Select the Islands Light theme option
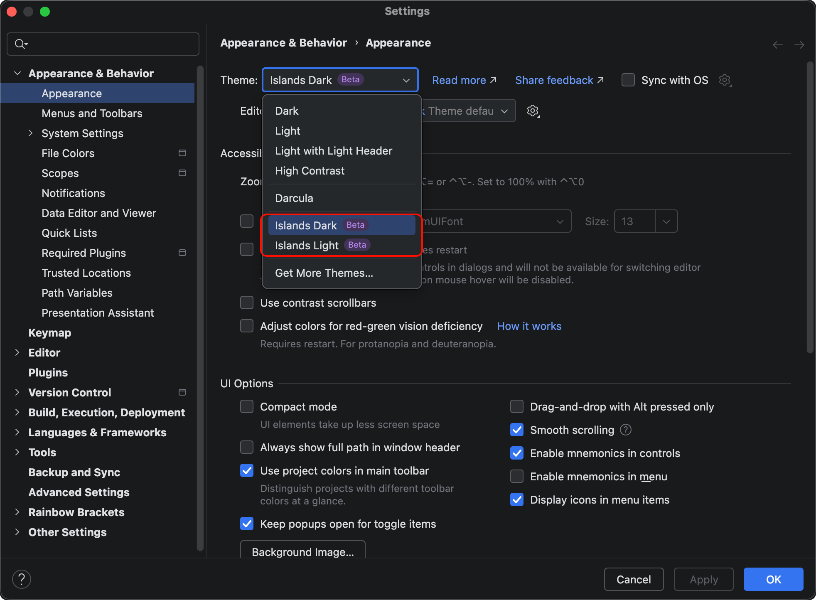 [x=307, y=245]
